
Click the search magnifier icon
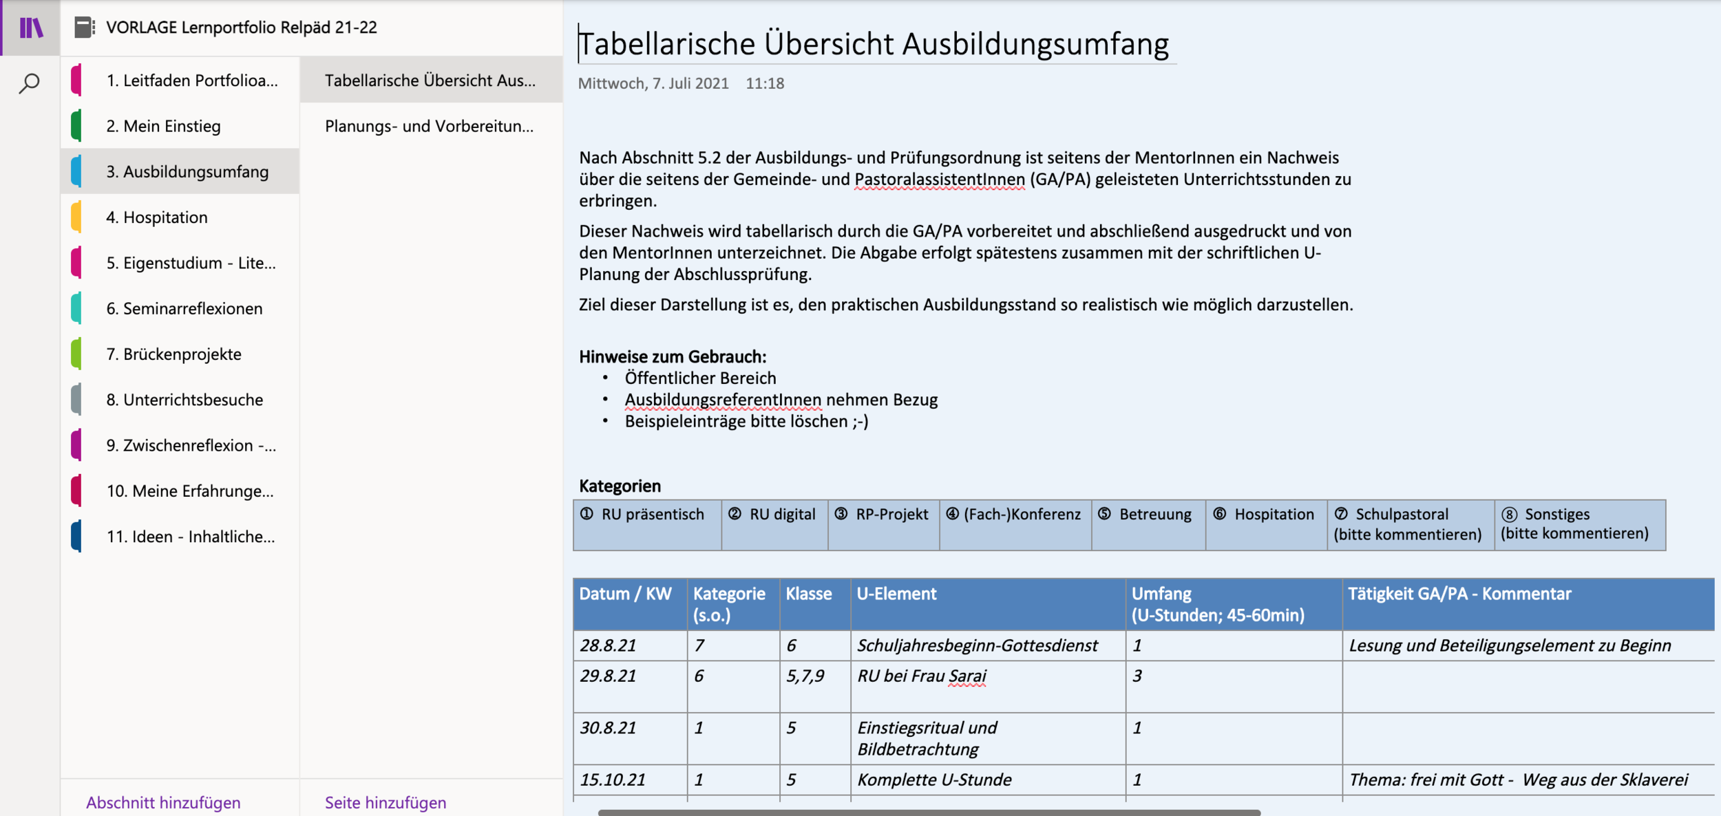point(29,83)
